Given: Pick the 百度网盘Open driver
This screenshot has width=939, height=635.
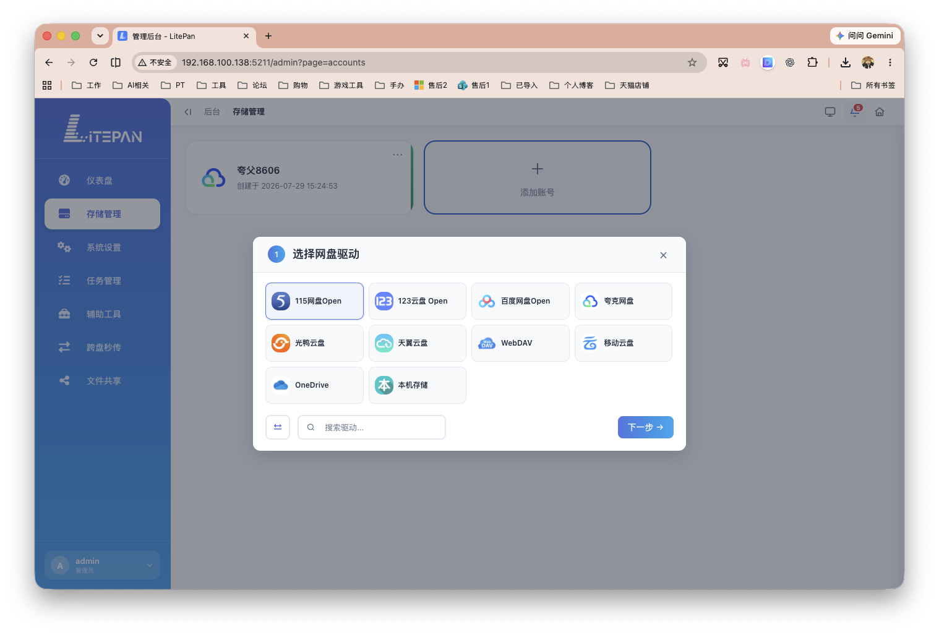Looking at the screenshot, I should [520, 301].
